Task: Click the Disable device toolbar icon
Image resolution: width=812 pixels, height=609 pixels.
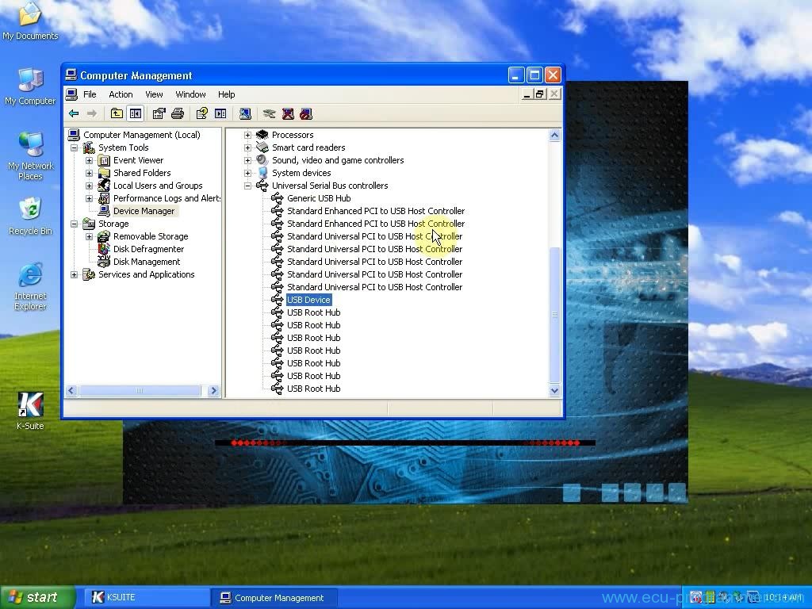Action: click(x=306, y=114)
